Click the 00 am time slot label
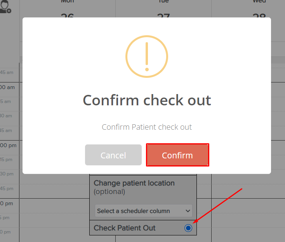285x242 pixels. [7, 88]
